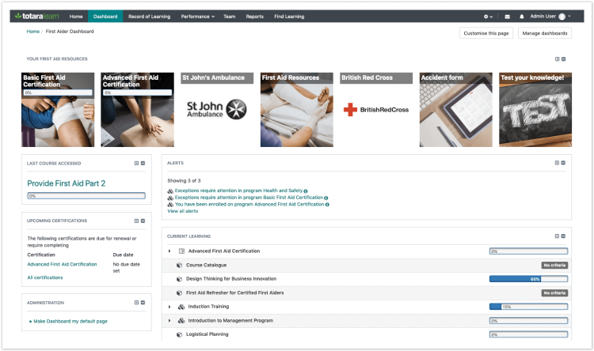Open the View all alerts link
Image resolution: width=594 pixels, height=351 pixels.
point(183,211)
